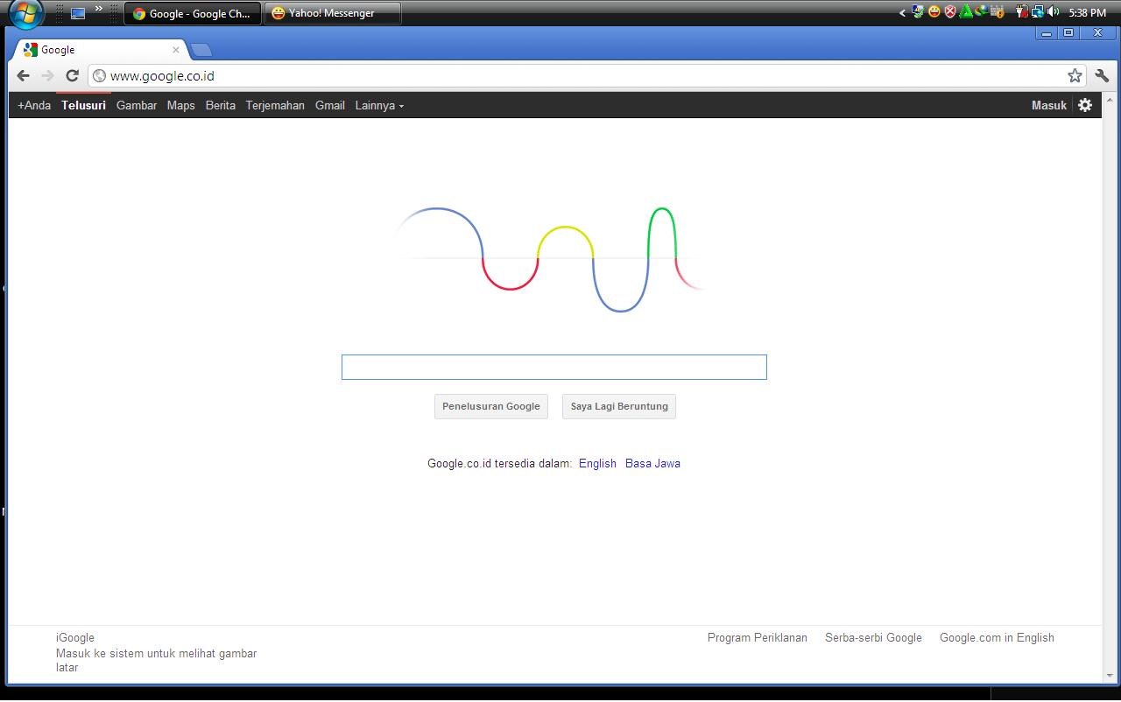
Task: Click the page scrollbar down arrow
Action: [1108, 676]
